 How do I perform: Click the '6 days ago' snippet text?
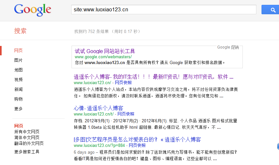(x=84, y=152)
